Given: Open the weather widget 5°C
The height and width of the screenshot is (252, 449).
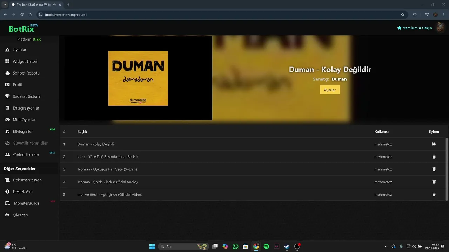Looking at the screenshot, I should pyautogui.click(x=15, y=246).
